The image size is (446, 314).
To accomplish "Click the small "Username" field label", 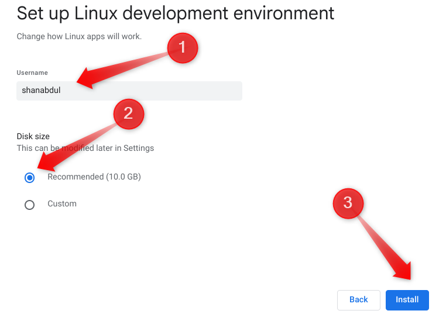I will pos(32,73).
